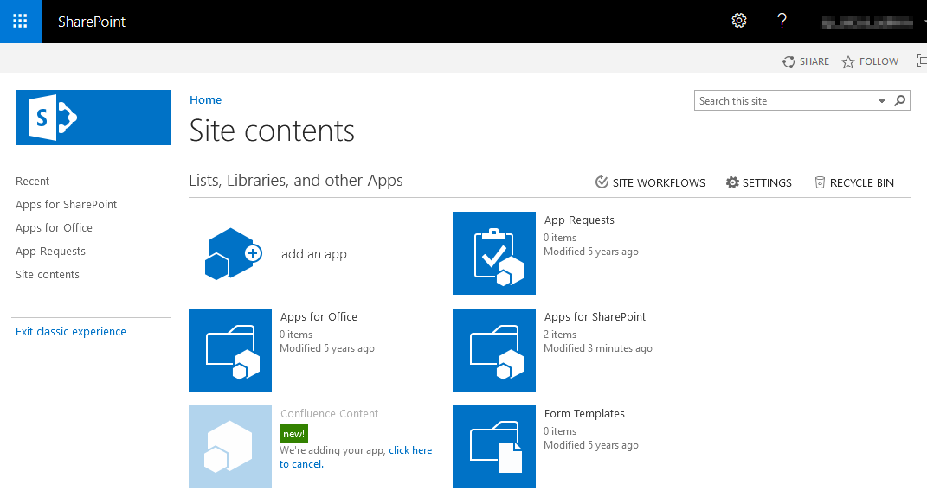The height and width of the screenshot is (497, 927).
Task: Click 'click here to cancel' link
Action: [x=410, y=450]
